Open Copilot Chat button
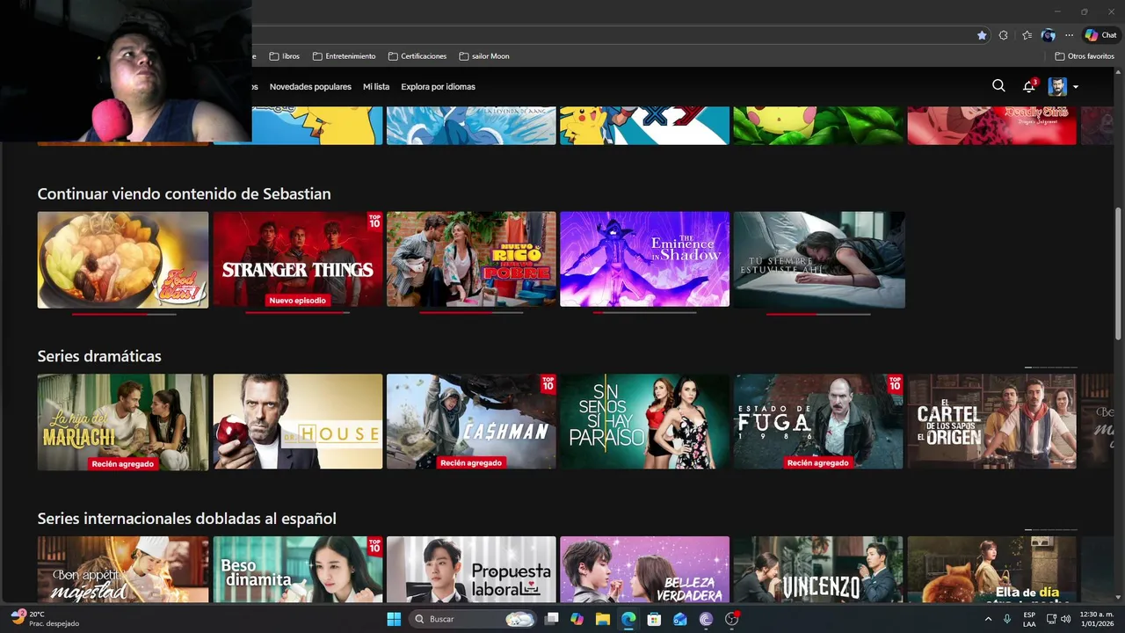 (x=1100, y=35)
